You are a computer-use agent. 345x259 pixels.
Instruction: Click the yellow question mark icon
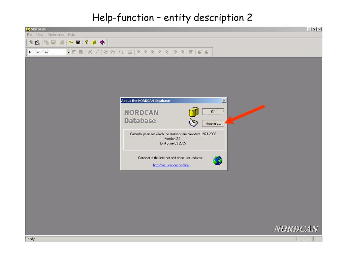(87, 42)
